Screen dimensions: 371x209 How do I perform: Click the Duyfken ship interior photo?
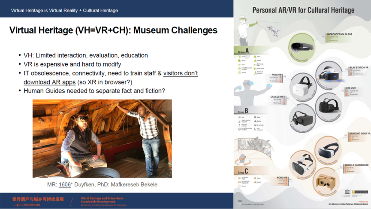point(102,138)
